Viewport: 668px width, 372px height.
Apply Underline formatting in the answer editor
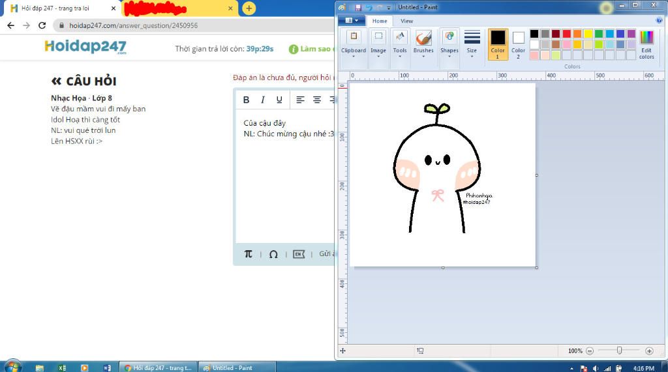tap(279, 100)
